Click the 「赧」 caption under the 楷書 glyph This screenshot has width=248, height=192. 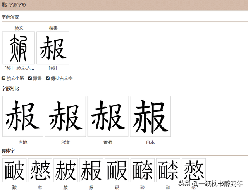pos(53,68)
